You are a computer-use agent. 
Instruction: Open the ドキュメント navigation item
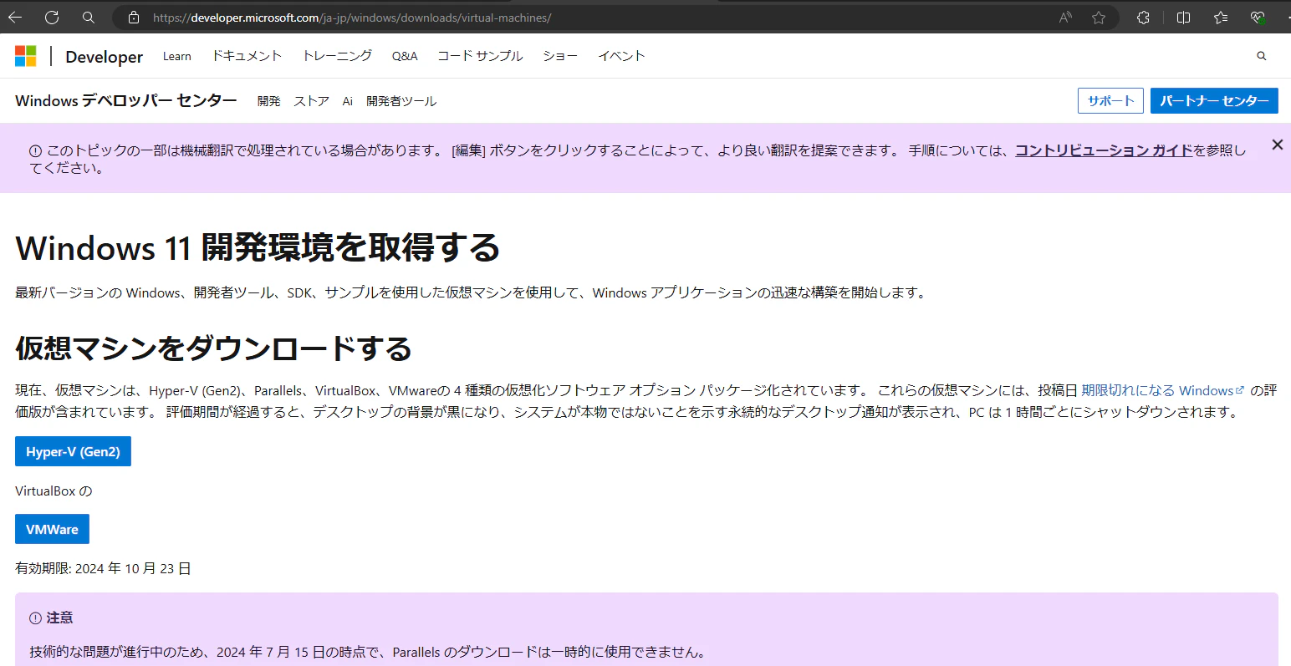(247, 55)
